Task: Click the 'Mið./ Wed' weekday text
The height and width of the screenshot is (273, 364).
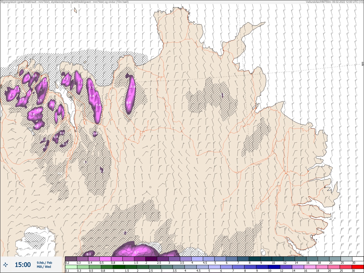Action: pos(44,267)
